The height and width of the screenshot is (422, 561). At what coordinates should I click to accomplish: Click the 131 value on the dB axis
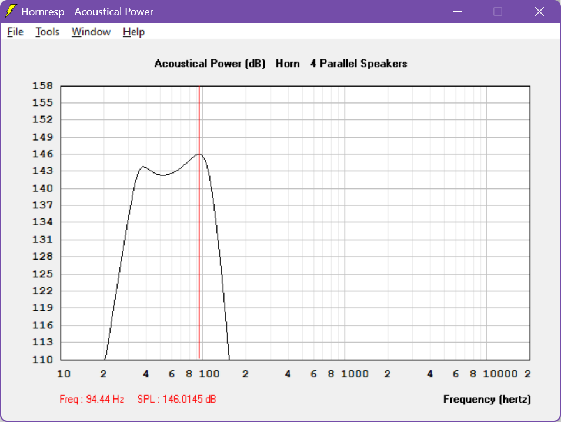pos(42,240)
